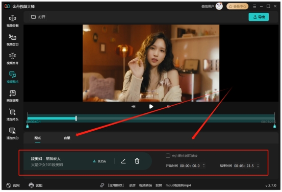Click the 录屏 screen recording link
282x192 pixels.
132,185
